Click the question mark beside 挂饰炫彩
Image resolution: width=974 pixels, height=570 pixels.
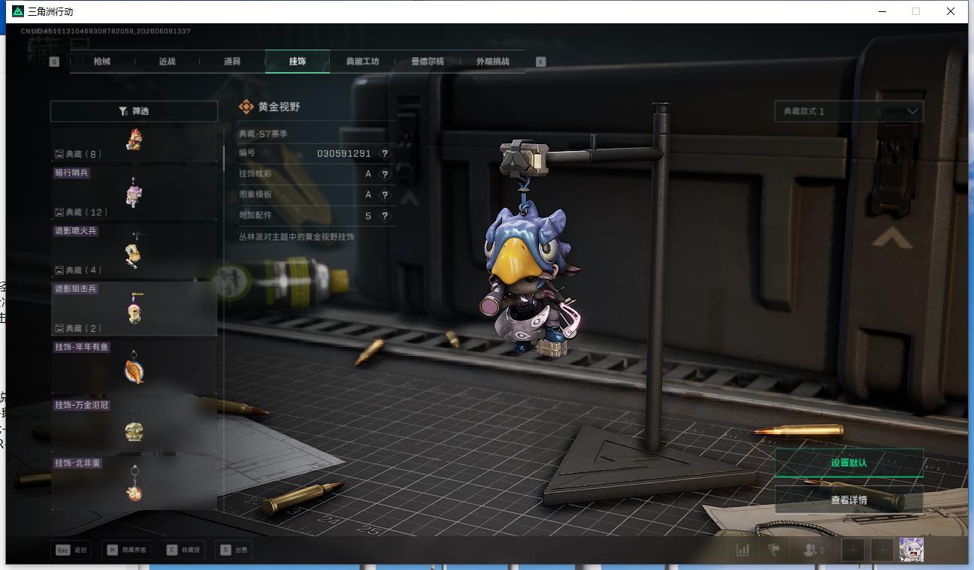(x=385, y=174)
